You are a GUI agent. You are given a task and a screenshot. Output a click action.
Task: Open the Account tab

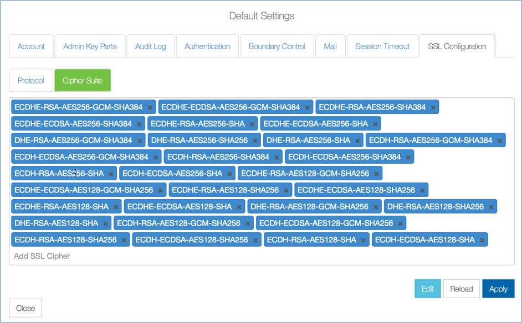[31, 46]
